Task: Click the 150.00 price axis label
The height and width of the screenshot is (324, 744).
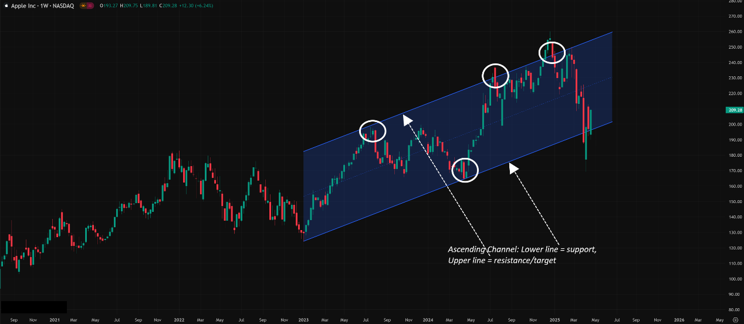Action: [x=735, y=202]
